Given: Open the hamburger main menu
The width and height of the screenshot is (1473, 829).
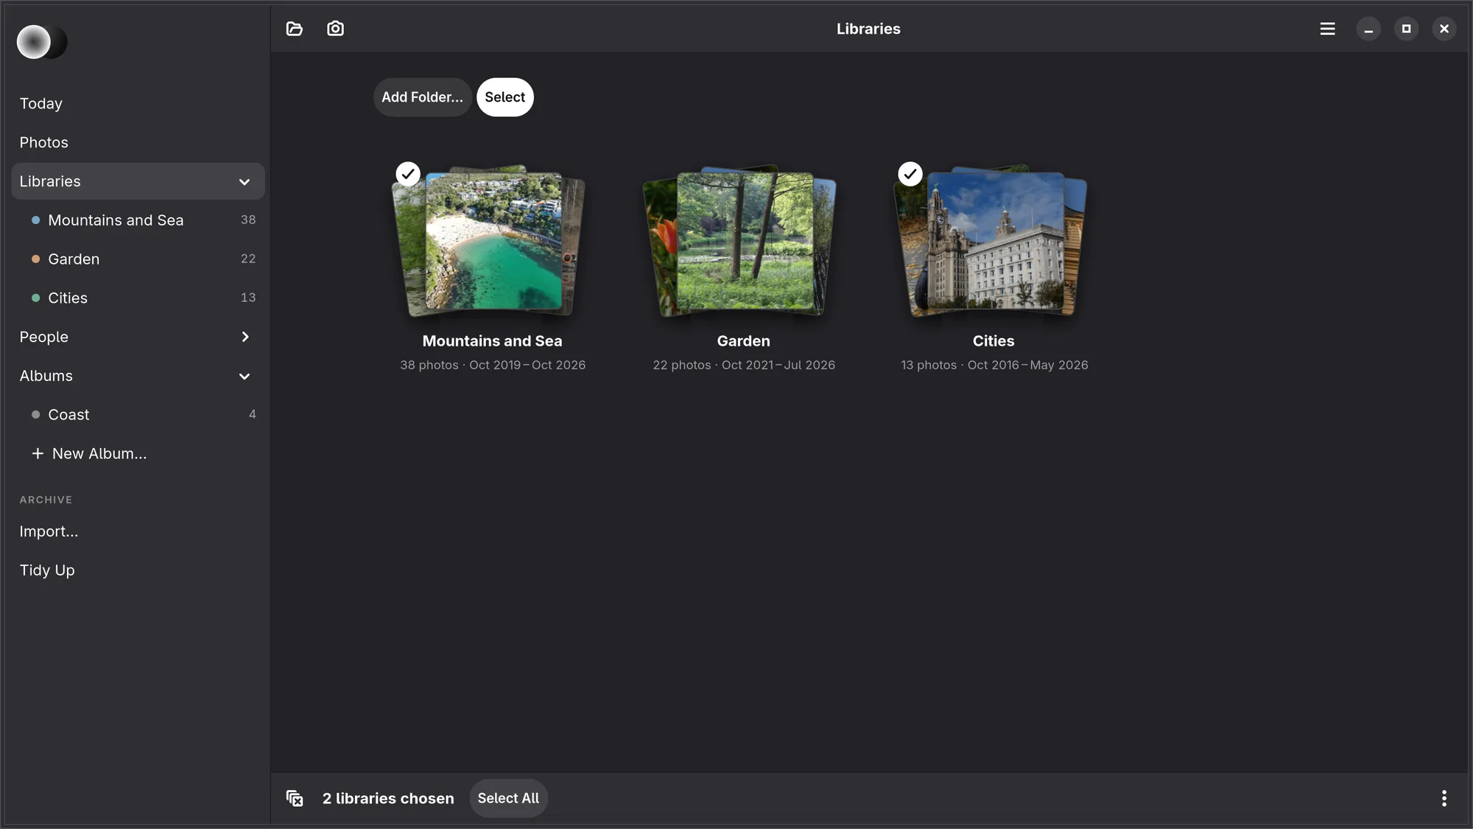Looking at the screenshot, I should [x=1327, y=29].
